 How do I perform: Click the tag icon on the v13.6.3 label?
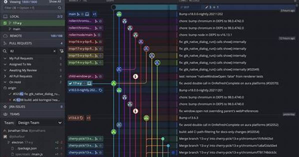[81, 118]
